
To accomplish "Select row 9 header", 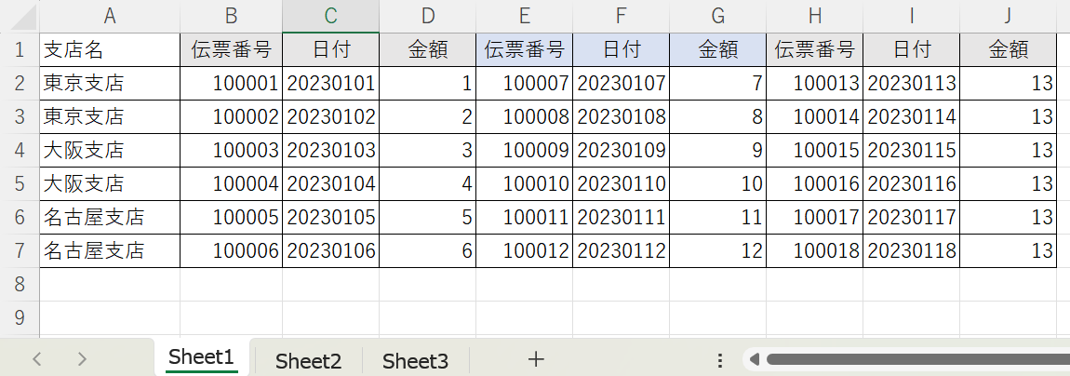I will [20, 317].
